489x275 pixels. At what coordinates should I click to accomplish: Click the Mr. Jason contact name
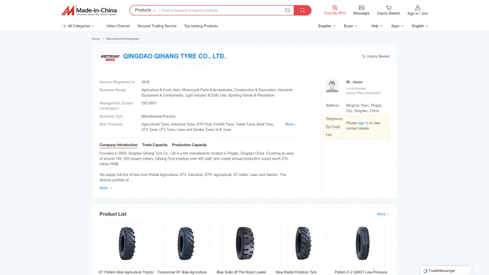coord(354,82)
